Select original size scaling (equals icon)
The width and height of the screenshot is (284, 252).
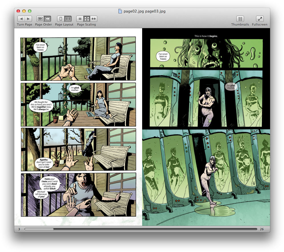[80, 19]
